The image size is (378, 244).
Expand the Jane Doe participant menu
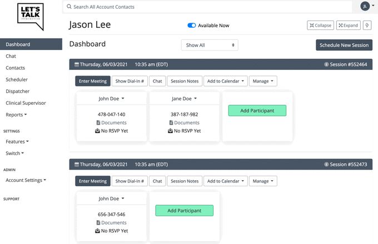click(x=185, y=99)
